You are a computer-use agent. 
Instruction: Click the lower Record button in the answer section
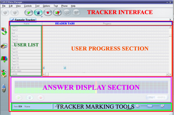[x=41, y=98]
